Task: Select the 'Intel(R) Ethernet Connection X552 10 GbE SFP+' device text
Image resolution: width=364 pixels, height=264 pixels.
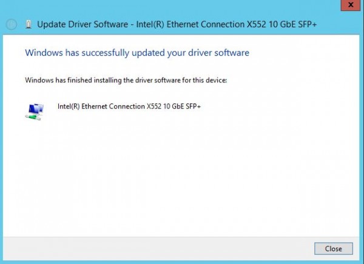Action: (x=129, y=107)
